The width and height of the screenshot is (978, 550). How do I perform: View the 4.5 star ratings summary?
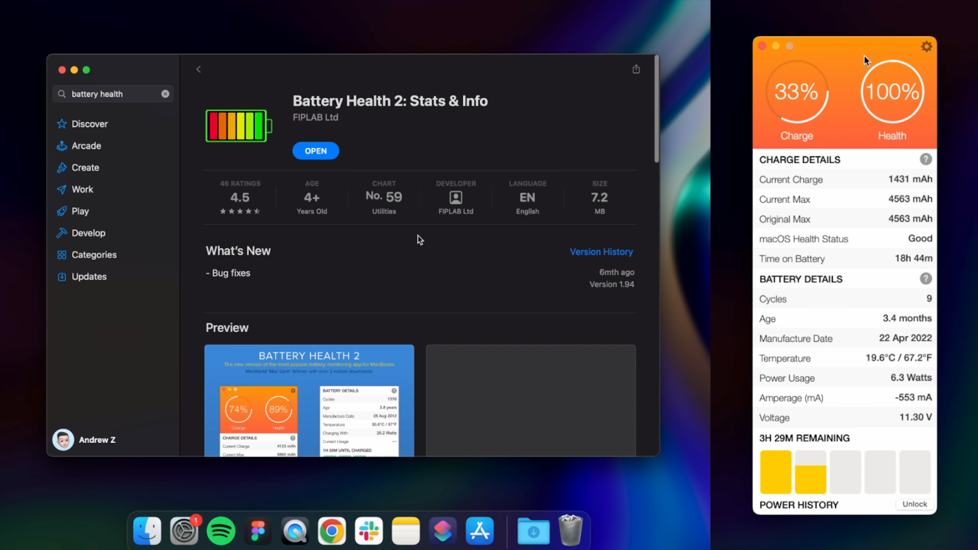pyautogui.click(x=240, y=197)
